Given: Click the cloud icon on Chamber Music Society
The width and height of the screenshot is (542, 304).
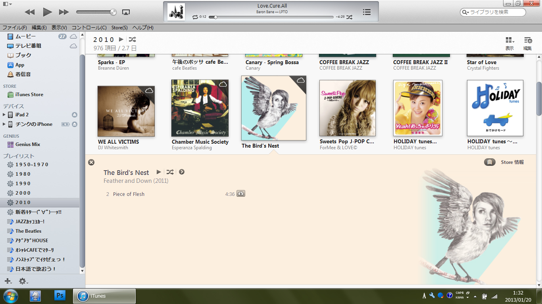Looking at the screenshot, I should tap(223, 84).
